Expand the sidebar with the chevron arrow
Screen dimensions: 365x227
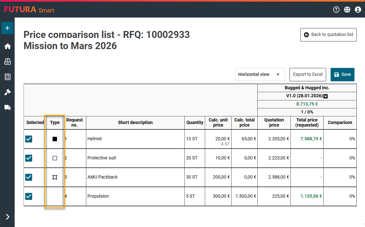pos(7,217)
